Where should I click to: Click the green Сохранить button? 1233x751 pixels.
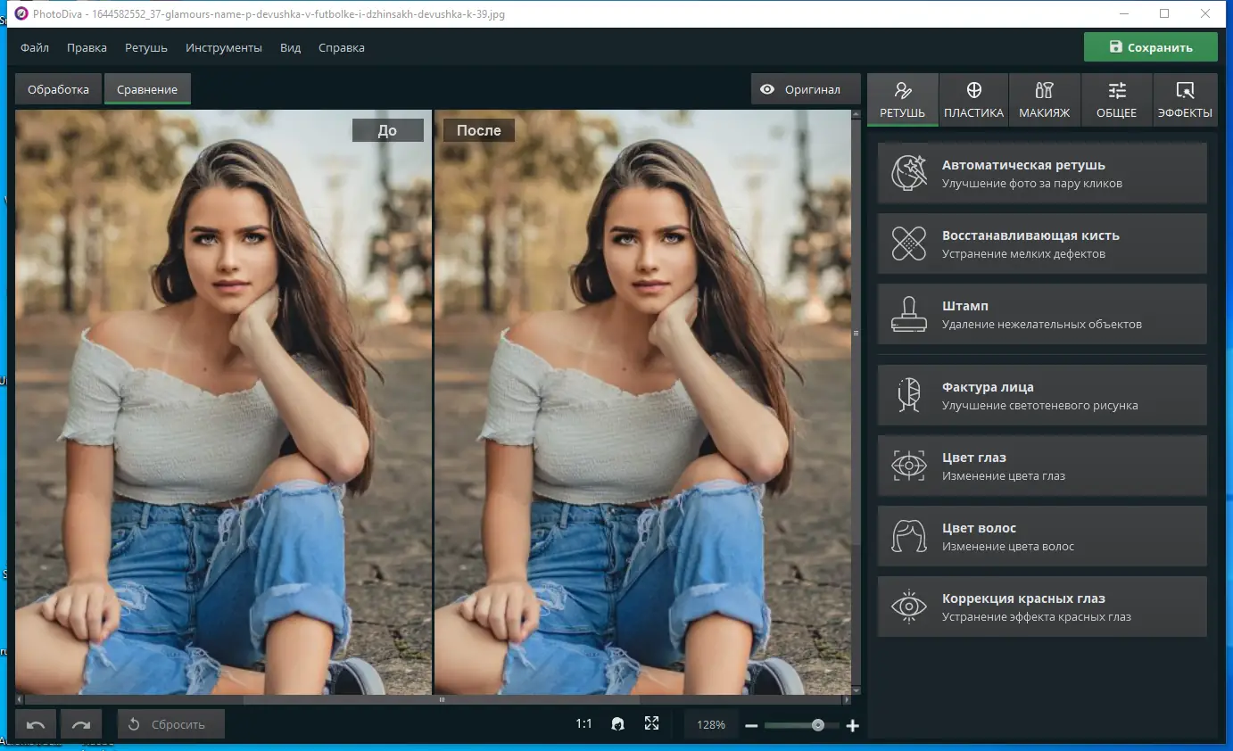(x=1150, y=47)
